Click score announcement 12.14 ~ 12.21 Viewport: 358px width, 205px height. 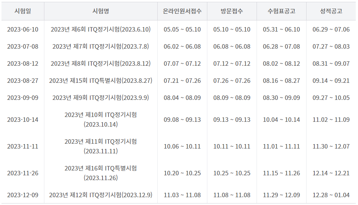click(331, 173)
